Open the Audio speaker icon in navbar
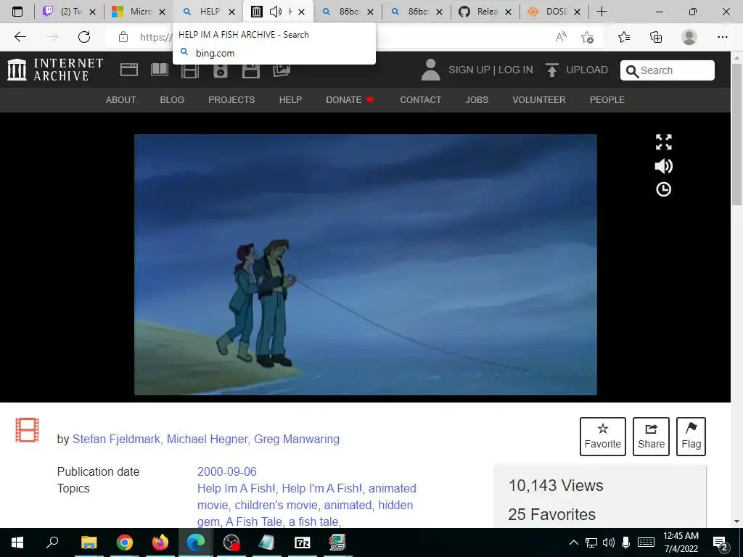 (x=221, y=71)
